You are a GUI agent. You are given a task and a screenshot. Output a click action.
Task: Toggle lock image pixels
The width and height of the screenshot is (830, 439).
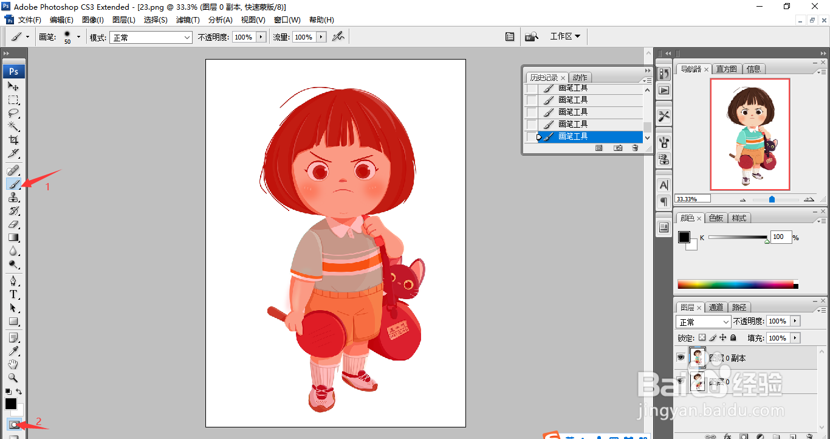tap(713, 337)
